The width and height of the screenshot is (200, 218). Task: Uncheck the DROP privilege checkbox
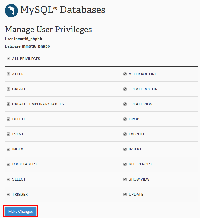[x=125, y=119]
